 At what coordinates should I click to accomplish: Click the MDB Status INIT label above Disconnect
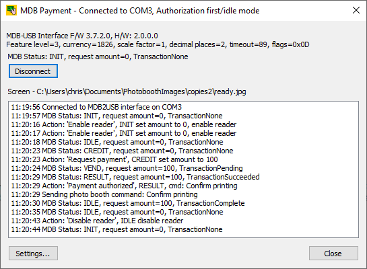tap(98, 56)
